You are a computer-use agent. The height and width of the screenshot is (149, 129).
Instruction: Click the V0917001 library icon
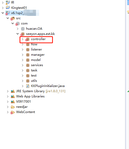point(13,102)
